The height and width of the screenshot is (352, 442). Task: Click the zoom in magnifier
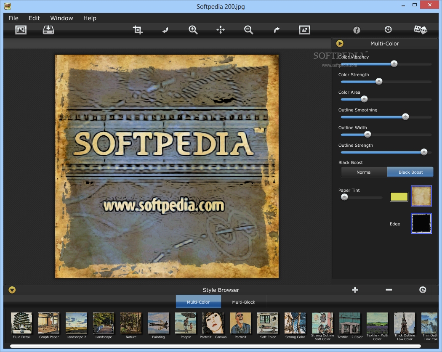193,30
